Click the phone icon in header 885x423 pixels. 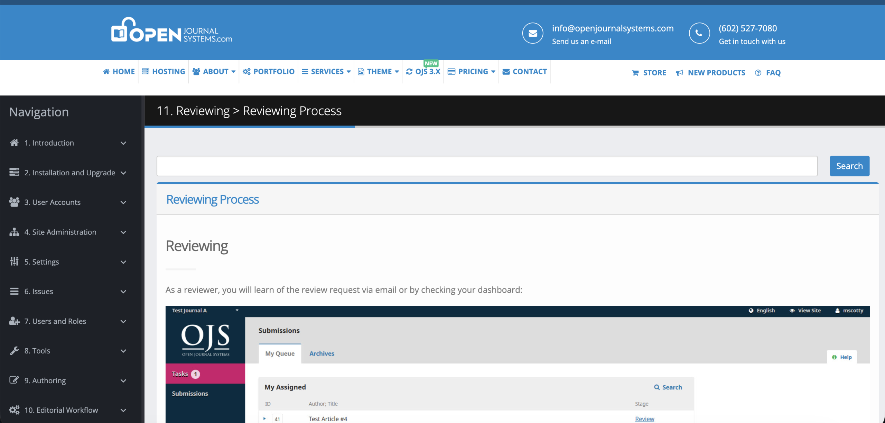point(699,33)
